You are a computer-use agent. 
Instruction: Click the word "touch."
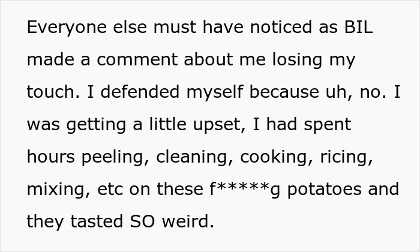pyautogui.click(x=53, y=92)
